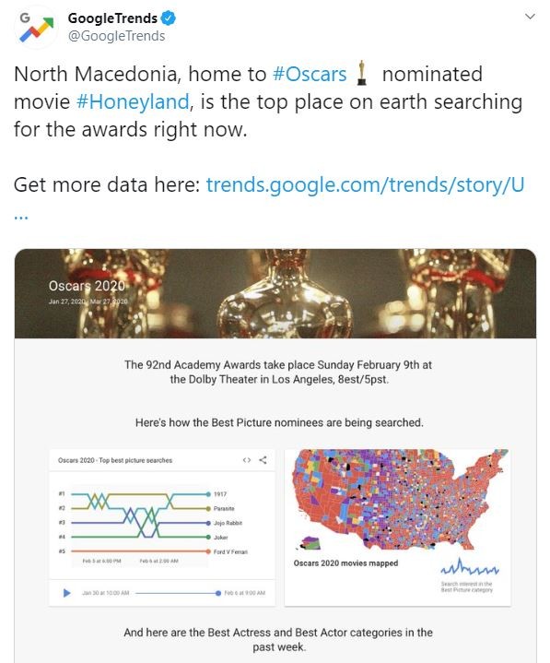The image size is (550, 663).
Task: Click the embed code icon on chart
Action: pyautogui.click(x=247, y=460)
